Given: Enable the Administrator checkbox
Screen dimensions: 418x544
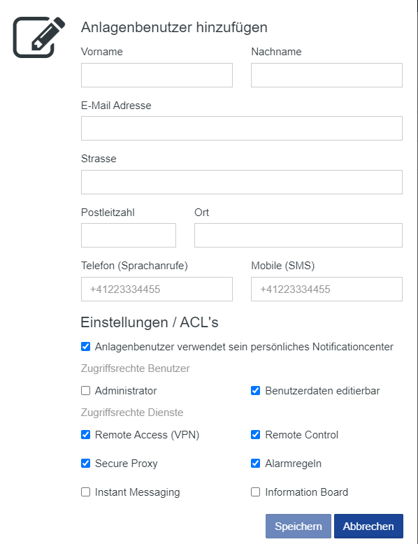Looking at the screenshot, I should tap(86, 391).
